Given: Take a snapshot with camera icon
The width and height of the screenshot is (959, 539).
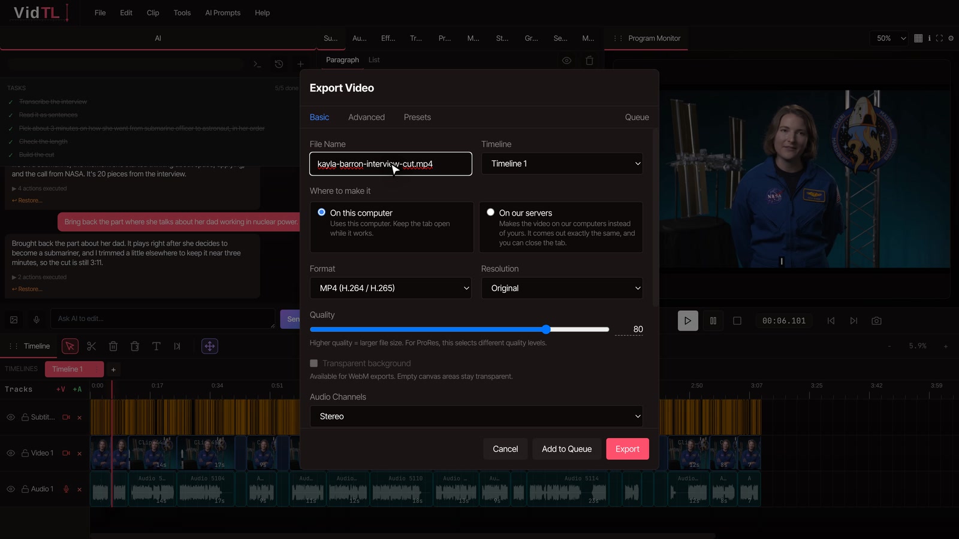Looking at the screenshot, I should (876, 321).
